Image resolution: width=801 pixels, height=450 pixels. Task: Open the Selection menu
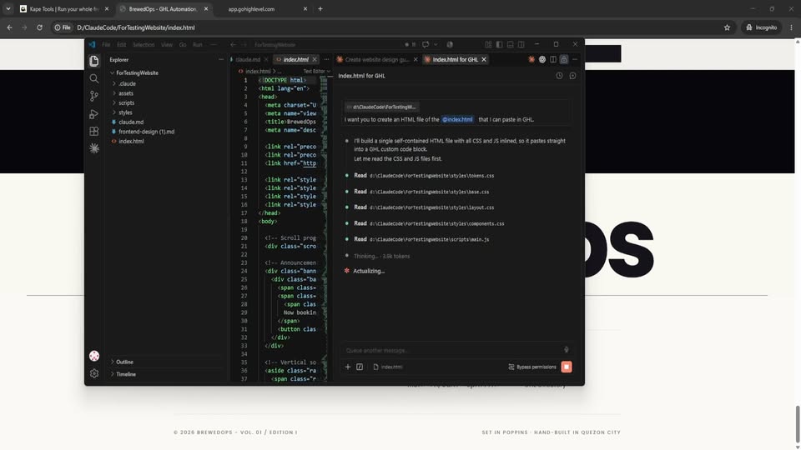[144, 45]
